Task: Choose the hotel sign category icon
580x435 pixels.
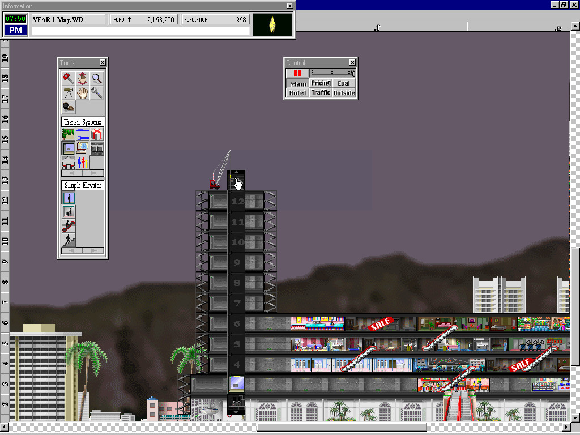Action: (x=83, y=148)
